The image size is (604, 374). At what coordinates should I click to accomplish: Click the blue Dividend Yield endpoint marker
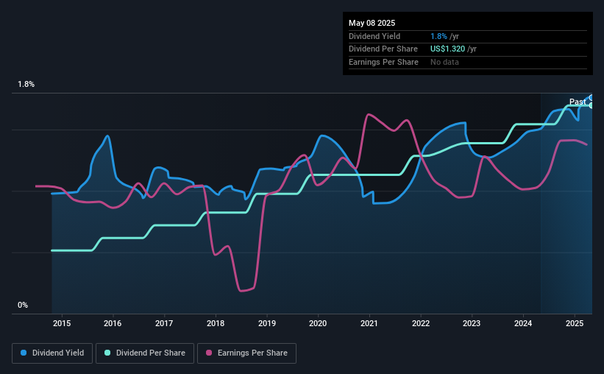coord(591,97)
